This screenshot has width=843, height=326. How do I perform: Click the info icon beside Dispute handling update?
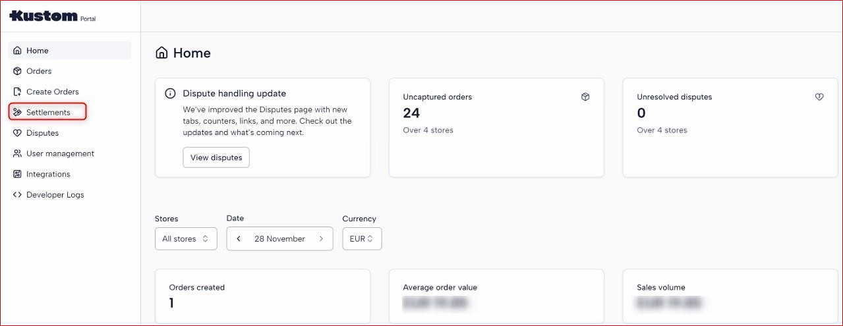[170, 94]
